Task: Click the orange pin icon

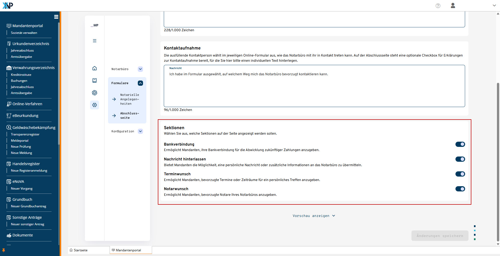Action: [x=3, y=250]
